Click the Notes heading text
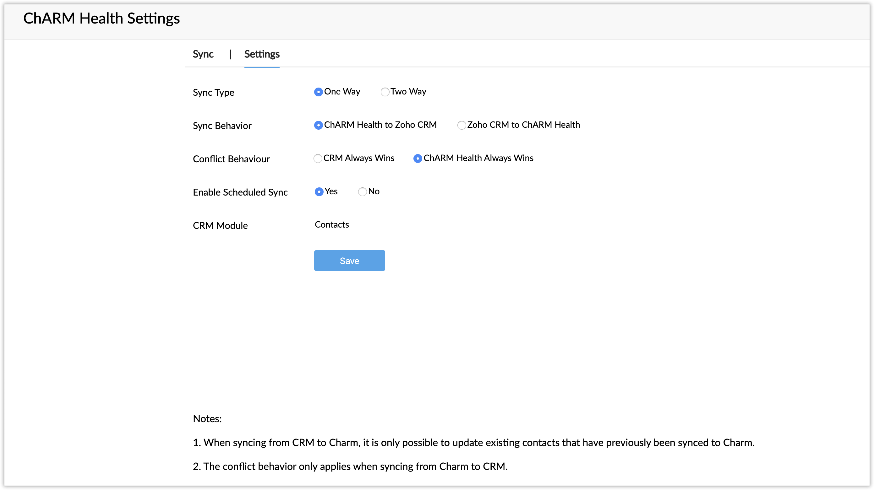Image resolution: width=874 pixels, height=490 pixels. (x=207, y=418)
